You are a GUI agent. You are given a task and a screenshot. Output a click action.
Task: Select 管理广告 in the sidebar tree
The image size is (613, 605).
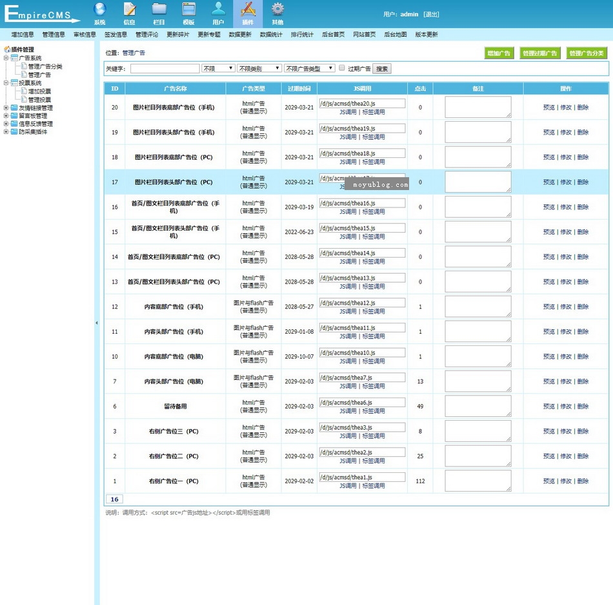pyautogui.click(x=39, y=75)
